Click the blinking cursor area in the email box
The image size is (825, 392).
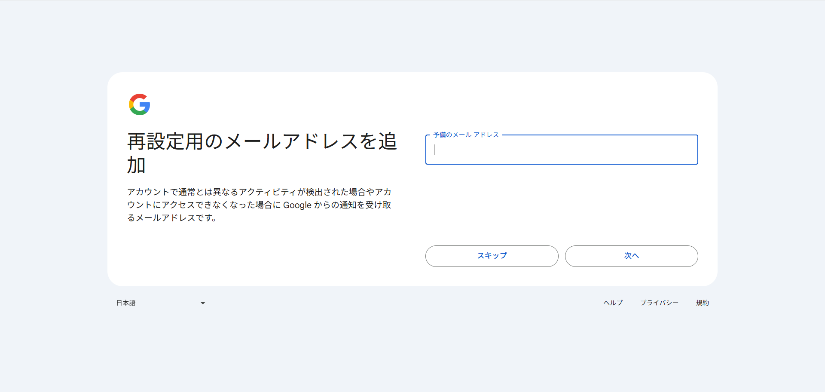click(435, 150)
